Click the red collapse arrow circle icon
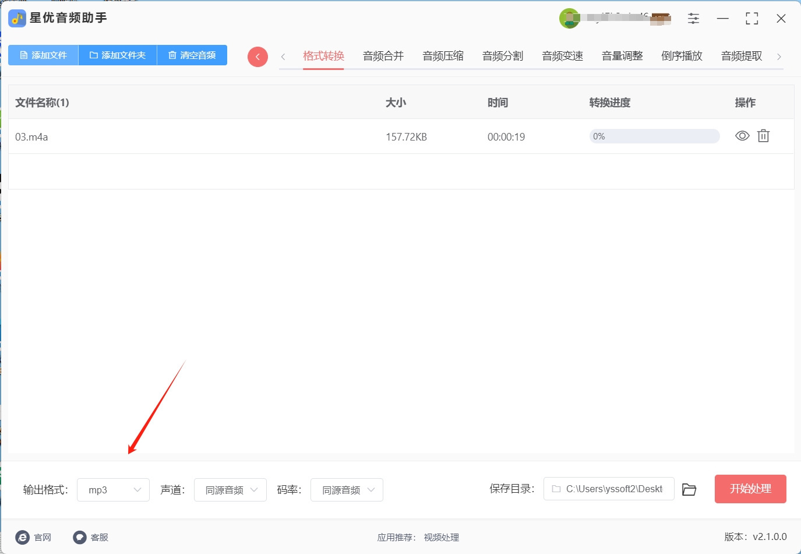The image size is (801, 554). [257, 57]
